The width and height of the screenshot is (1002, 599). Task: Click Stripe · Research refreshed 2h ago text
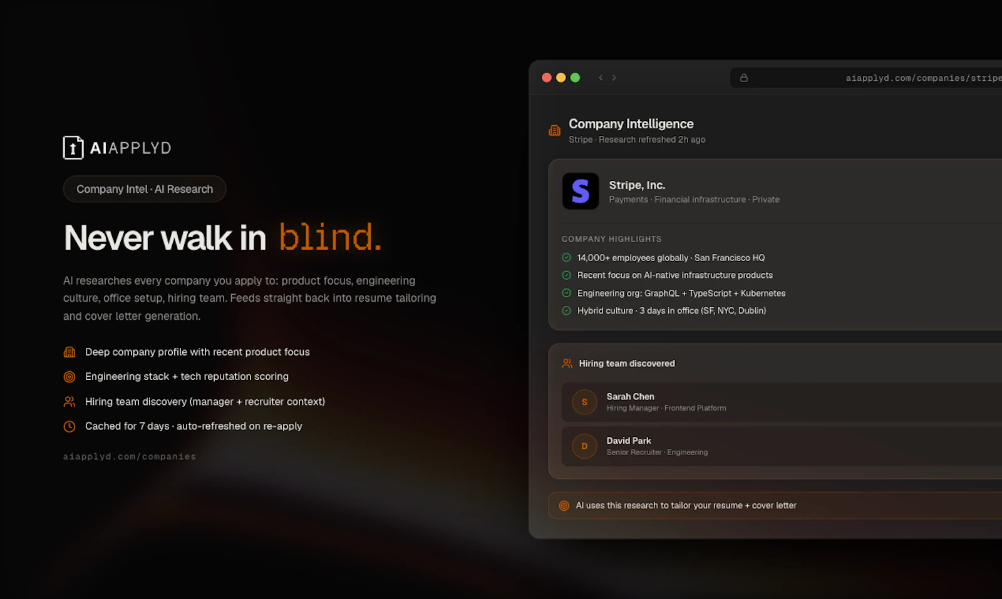637,140
